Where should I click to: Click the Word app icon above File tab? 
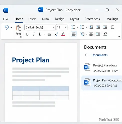(5, 10)
